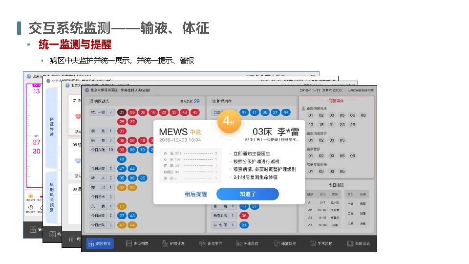Switch to the 床位列表 tab
469x264 pixels.
tap(137, 243)
